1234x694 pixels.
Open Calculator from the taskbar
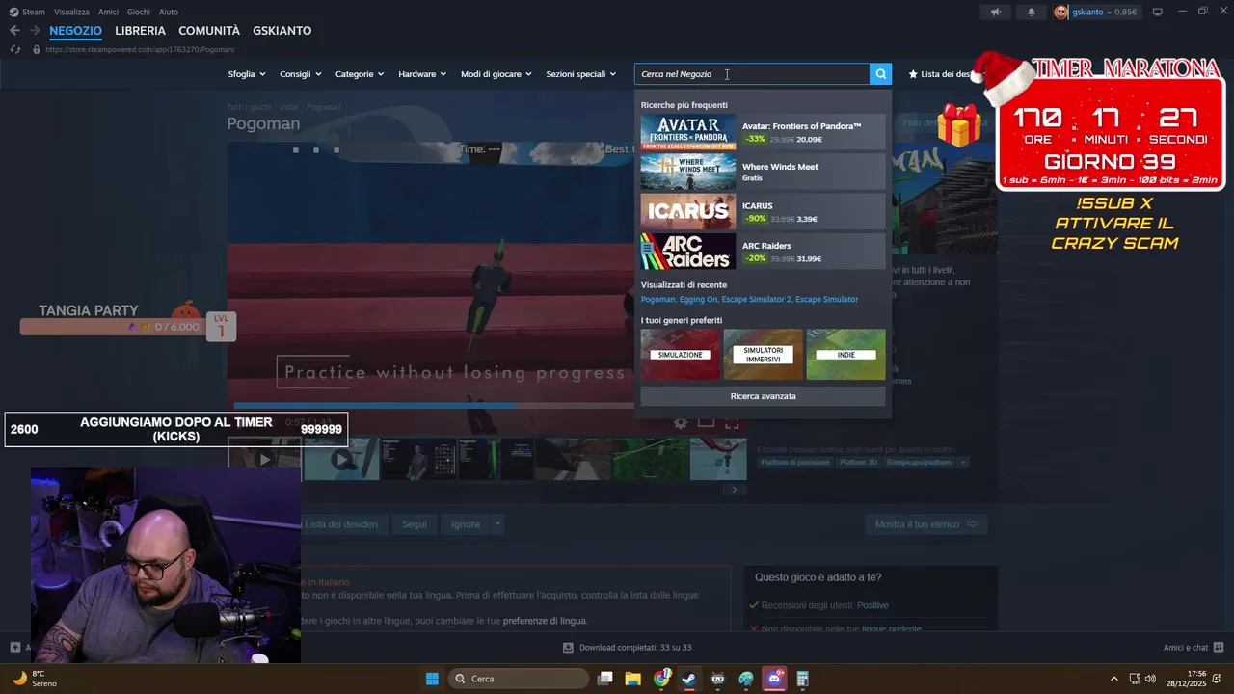[x=802, y=679]
